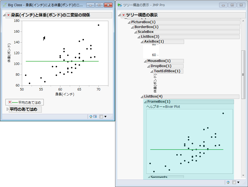The height and width of the screenshot is (187, 248).
Task: Maximize the Big Class window
Action: tap(99, 5)
